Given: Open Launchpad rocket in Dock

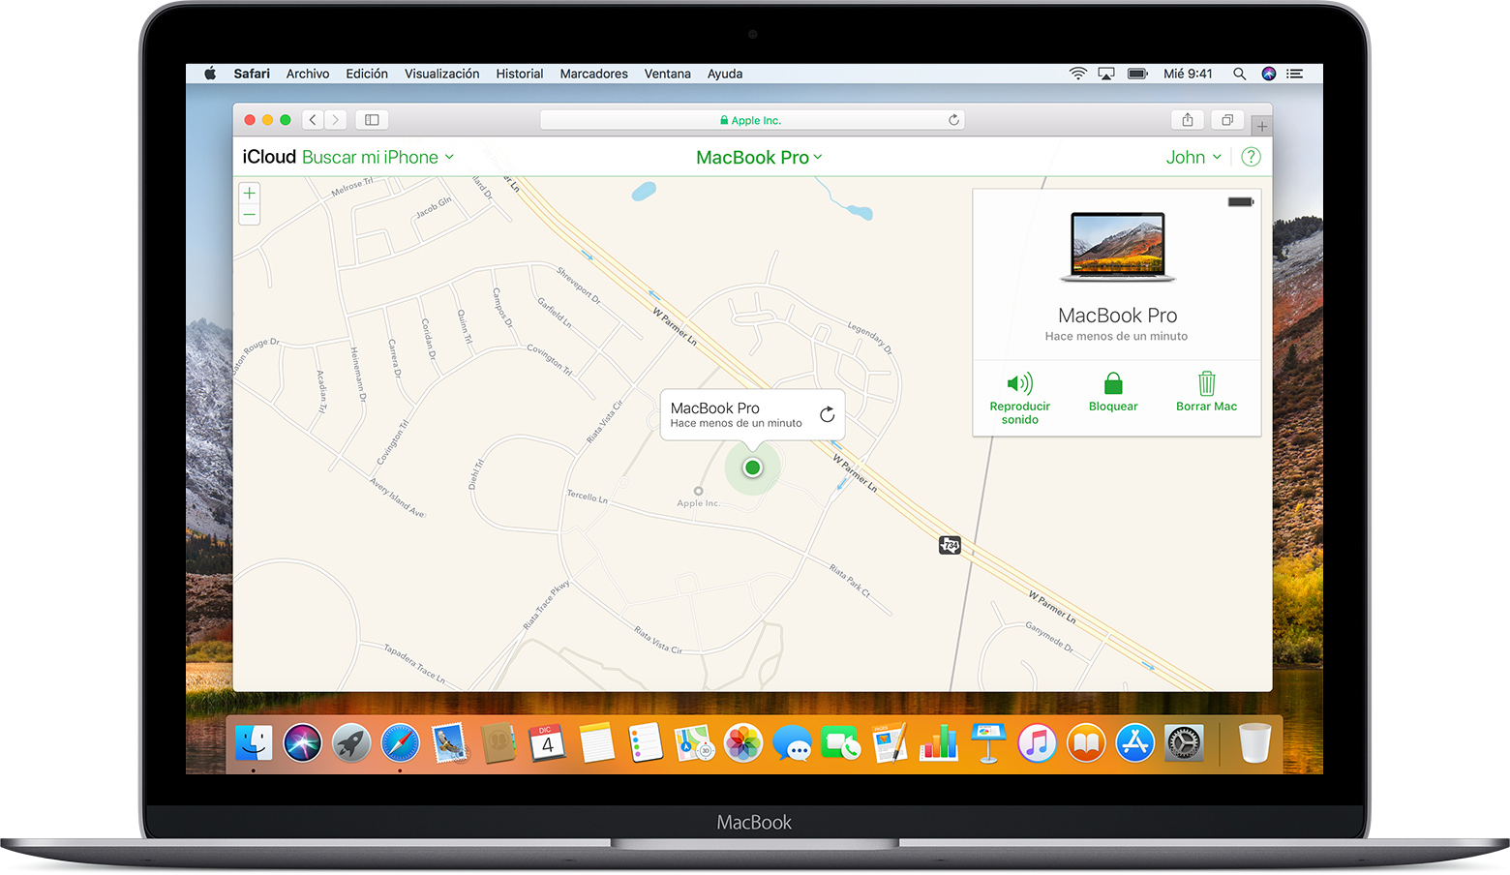Looking at the screenshot, I should pyautogui.click(x=351, y=743).
